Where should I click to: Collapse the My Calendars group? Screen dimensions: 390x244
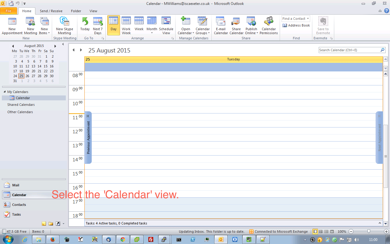coord(5,92)
